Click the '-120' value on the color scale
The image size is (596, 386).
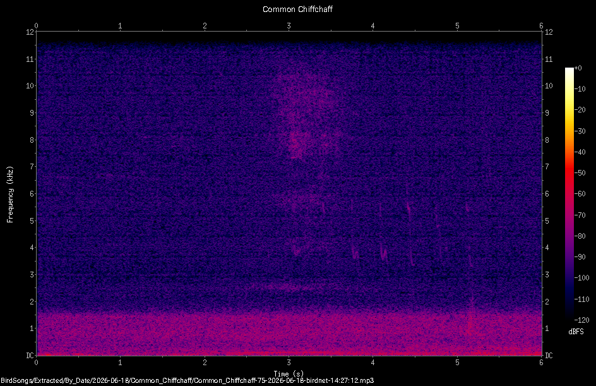[581, 320]
